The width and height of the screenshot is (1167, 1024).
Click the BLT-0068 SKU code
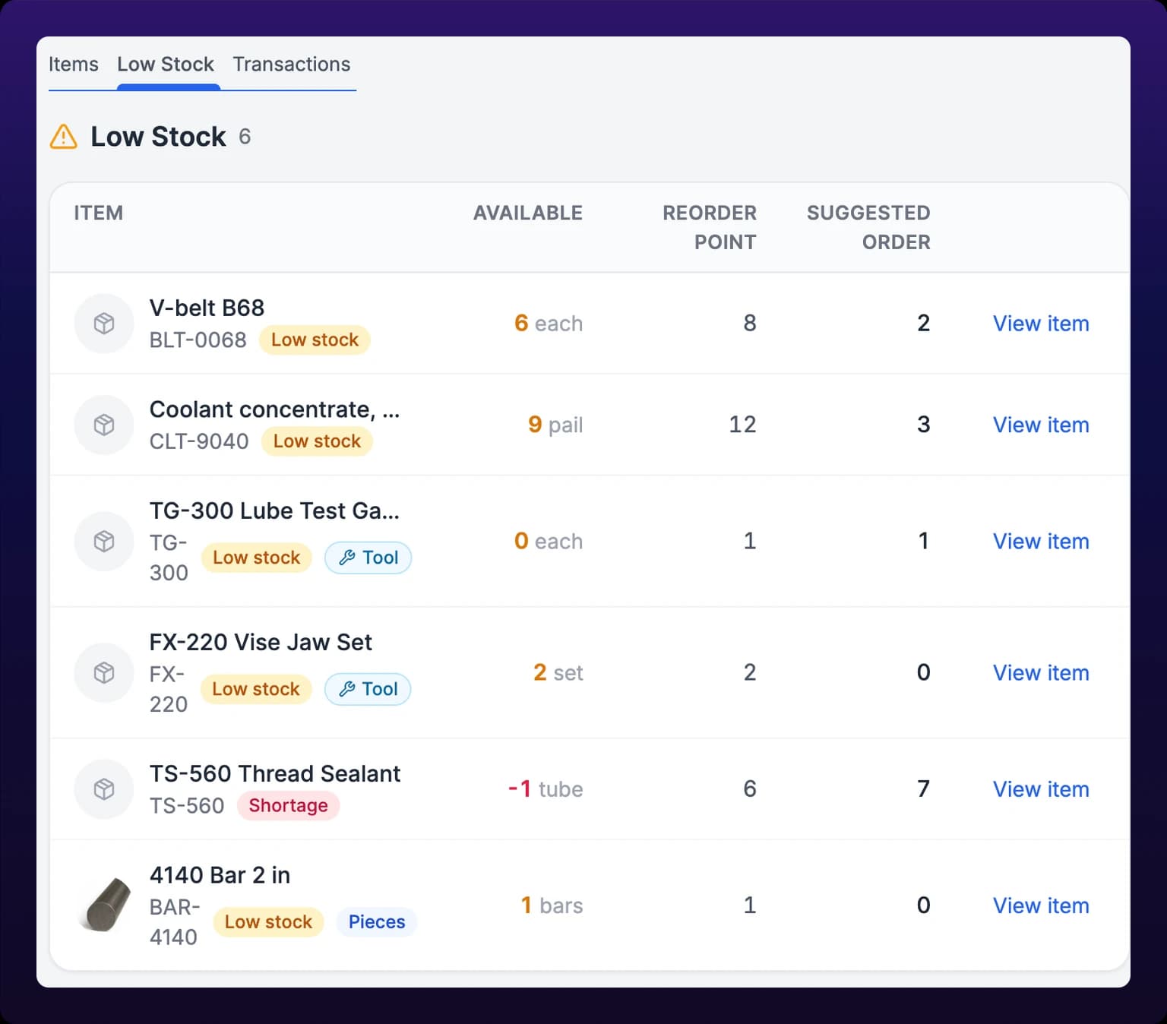coord(198,340)
